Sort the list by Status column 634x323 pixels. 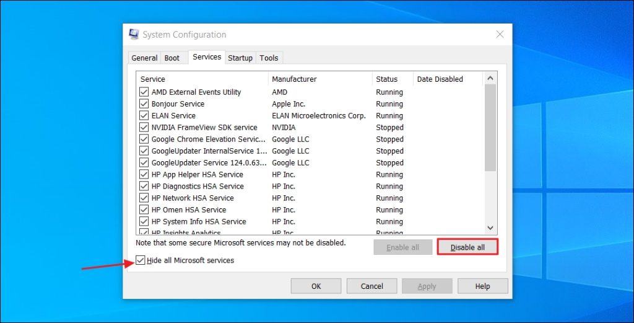point(387,79)
